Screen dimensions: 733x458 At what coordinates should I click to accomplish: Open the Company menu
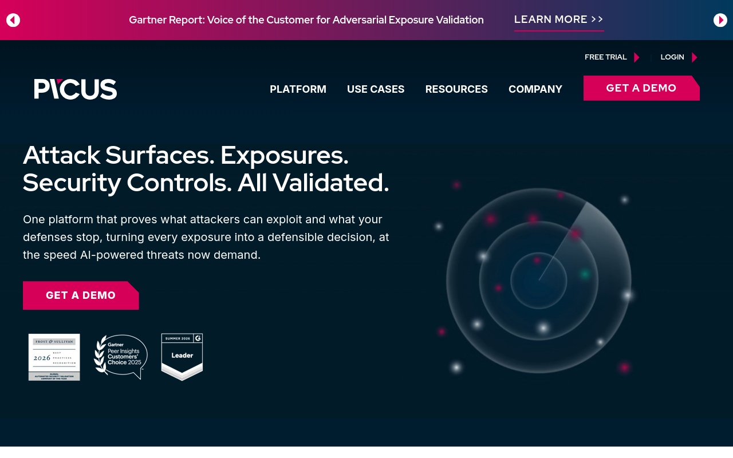535,89
